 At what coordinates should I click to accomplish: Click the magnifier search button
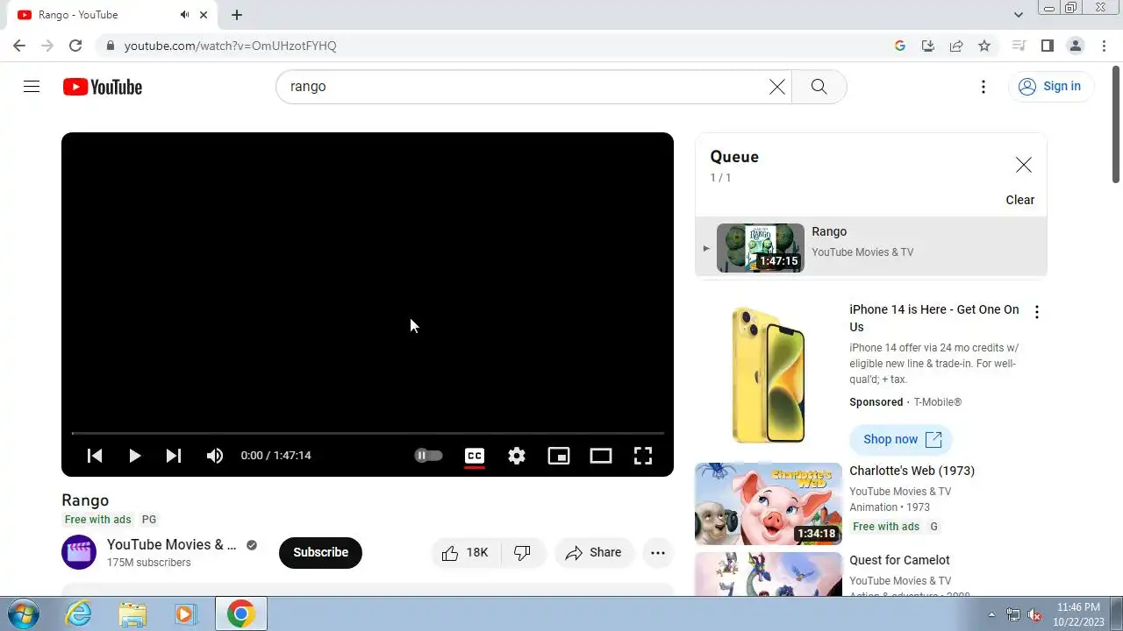coord(819,87)
